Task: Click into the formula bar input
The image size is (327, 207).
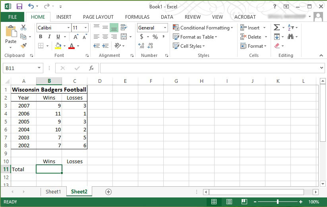Action: coord(209,68)
